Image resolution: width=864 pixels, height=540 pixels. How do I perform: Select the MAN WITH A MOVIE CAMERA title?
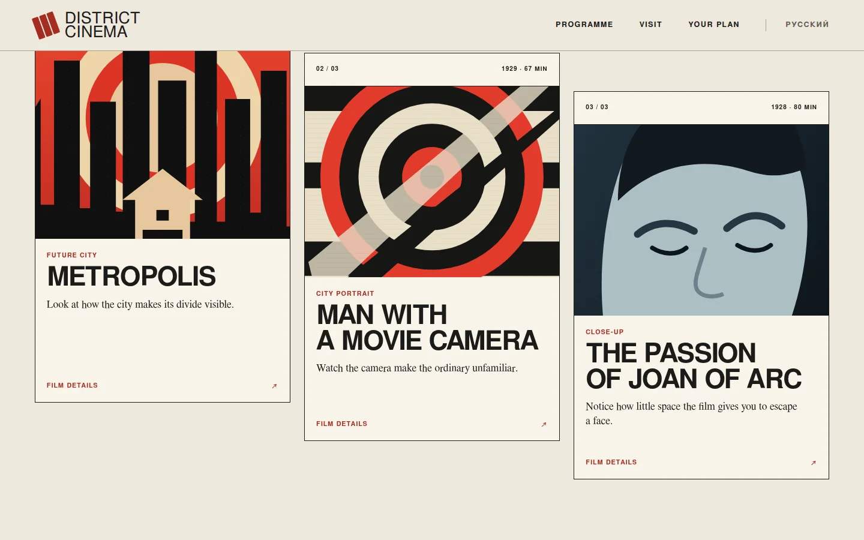click(427, 328)
